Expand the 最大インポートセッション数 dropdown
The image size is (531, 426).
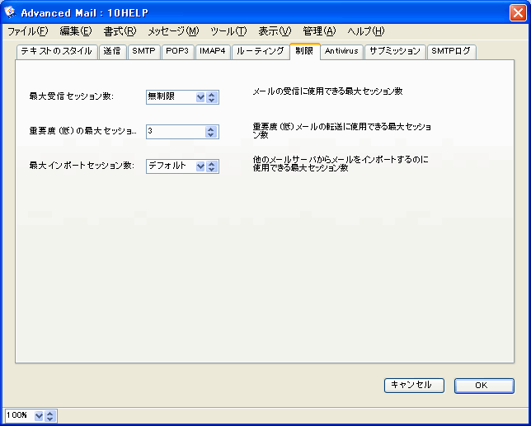200,166
